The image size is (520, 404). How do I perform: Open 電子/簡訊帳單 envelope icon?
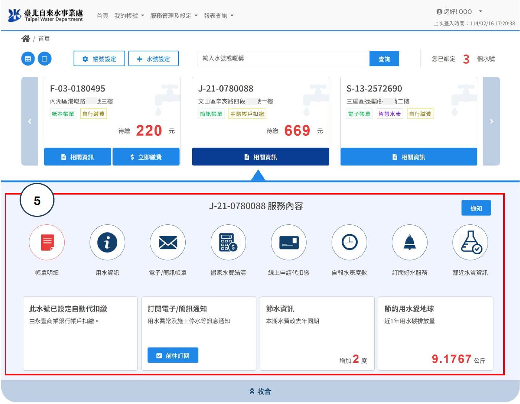(x=168, y=242)
